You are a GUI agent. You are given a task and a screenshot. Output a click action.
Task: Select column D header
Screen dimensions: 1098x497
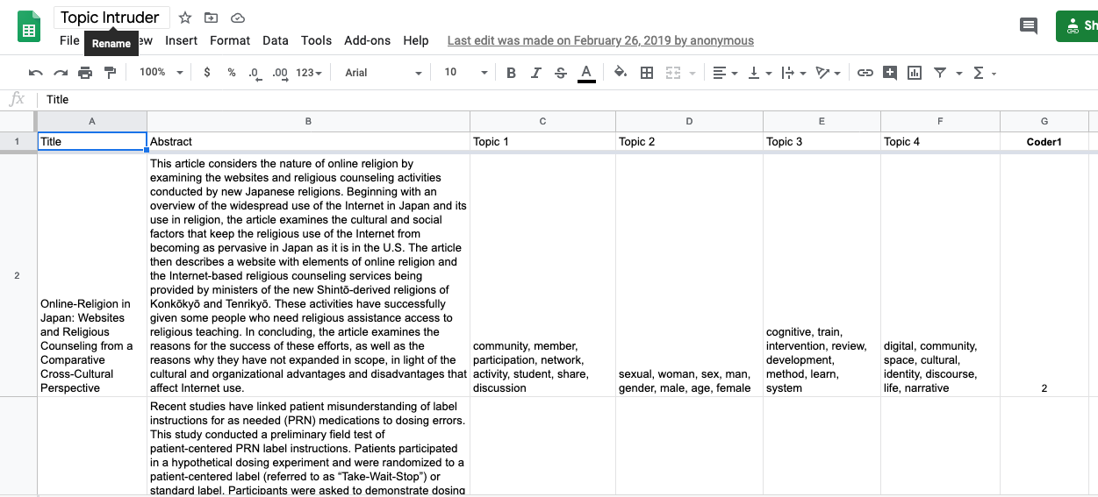point(689,121)
